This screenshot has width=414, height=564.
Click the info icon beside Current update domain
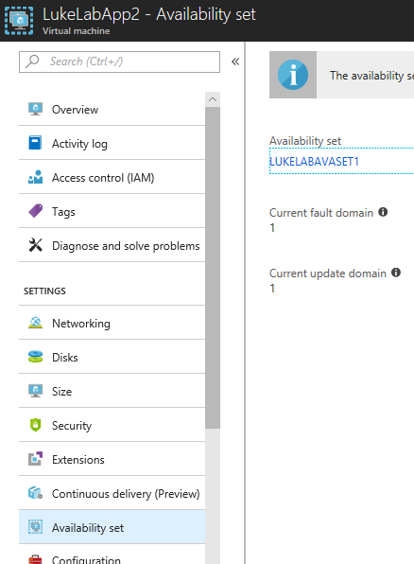coord(396,273)
